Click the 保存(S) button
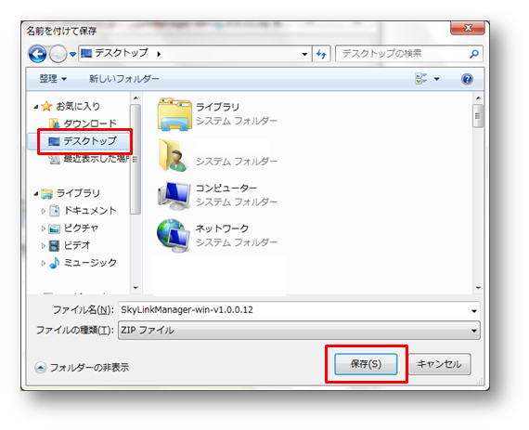This screenshot has width=529, height=430. click(x=366, y=364)
